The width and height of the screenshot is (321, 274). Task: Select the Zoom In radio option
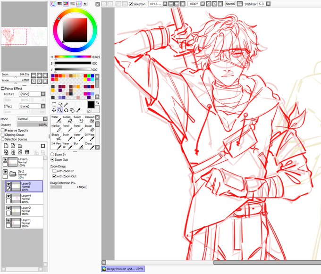(52, 154)
